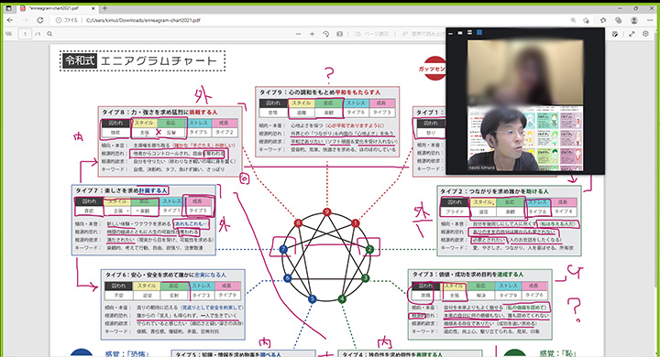Open a new browser tab

(104, 8)
